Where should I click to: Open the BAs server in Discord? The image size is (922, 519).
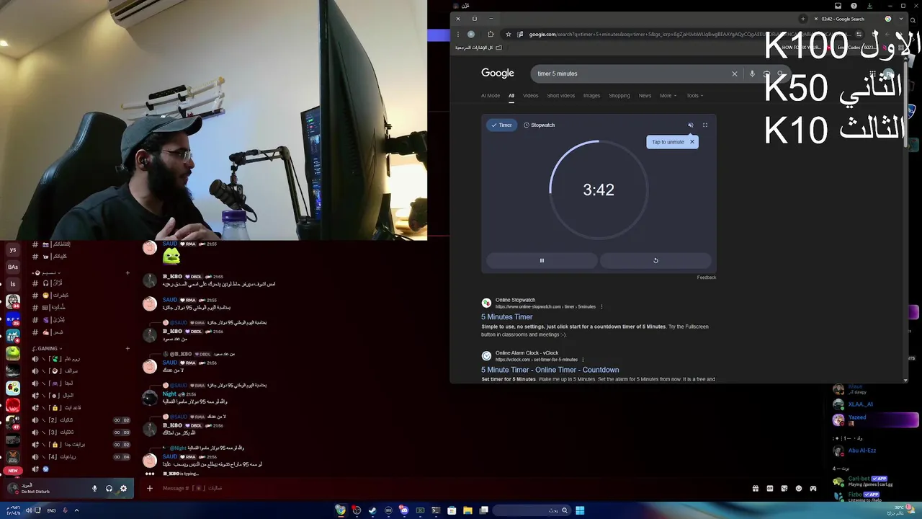tap(12, 267)
